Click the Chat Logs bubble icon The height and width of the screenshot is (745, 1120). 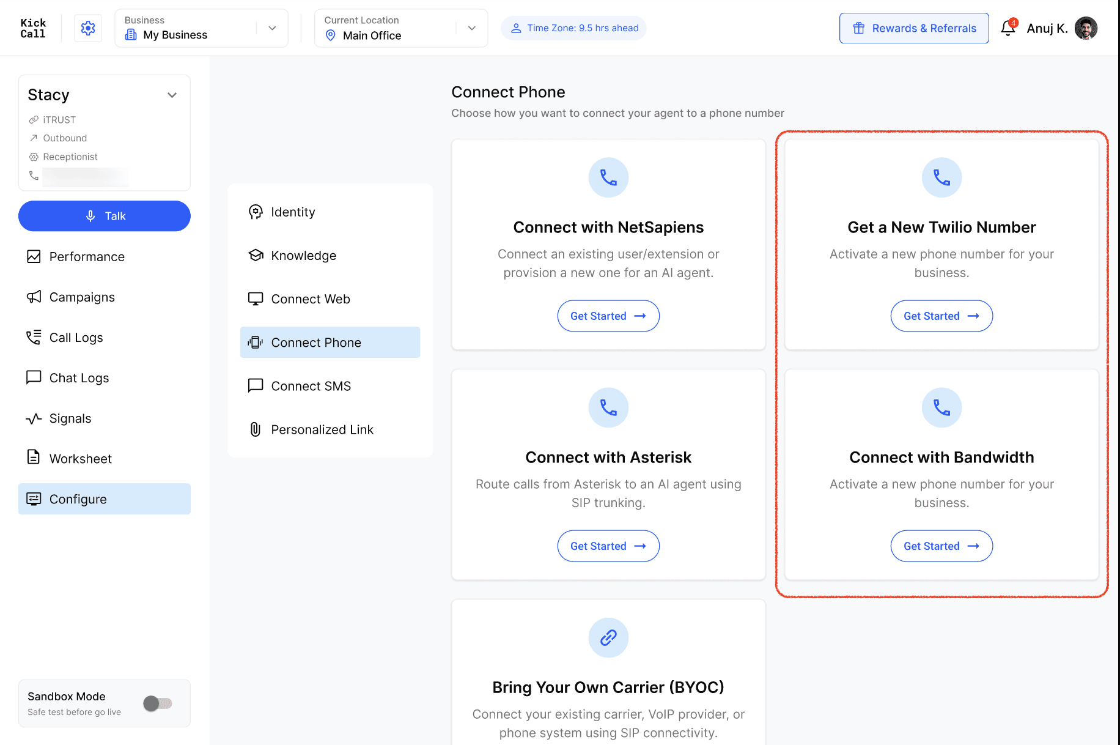tap(34, 377)
